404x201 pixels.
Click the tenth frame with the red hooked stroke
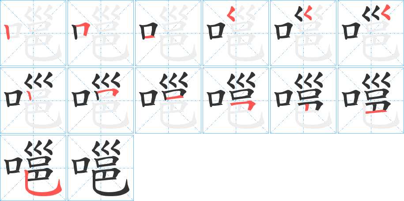coord(236,100)
